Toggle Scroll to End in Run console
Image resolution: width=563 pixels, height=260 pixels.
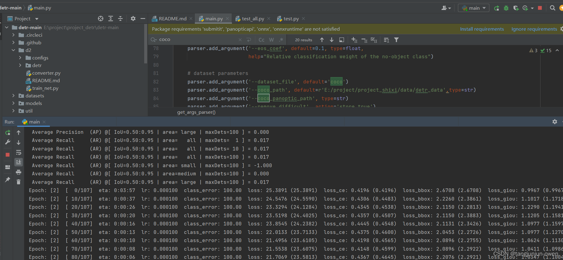[x=19, y=162]
